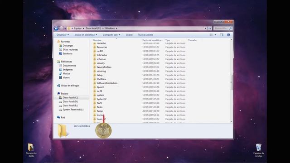Select Bibliotecas in the navigation pane
Image resolution: width=290 pixels, height=163 pixels.
click(67, 62)
